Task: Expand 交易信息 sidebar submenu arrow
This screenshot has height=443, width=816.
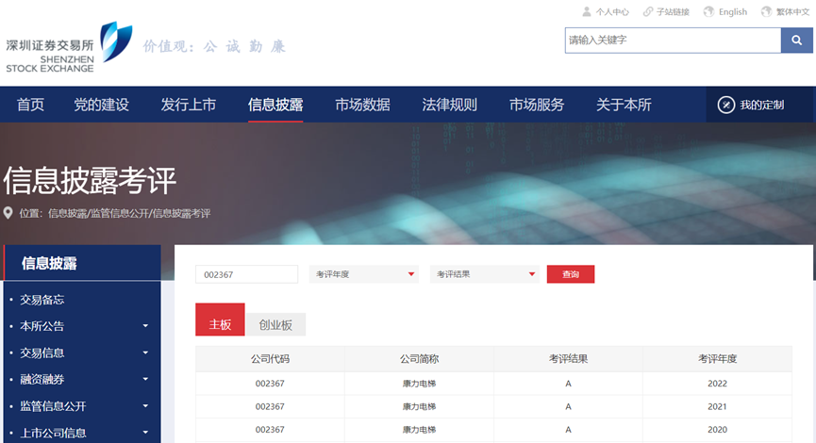Action: (x=145, y=353)
